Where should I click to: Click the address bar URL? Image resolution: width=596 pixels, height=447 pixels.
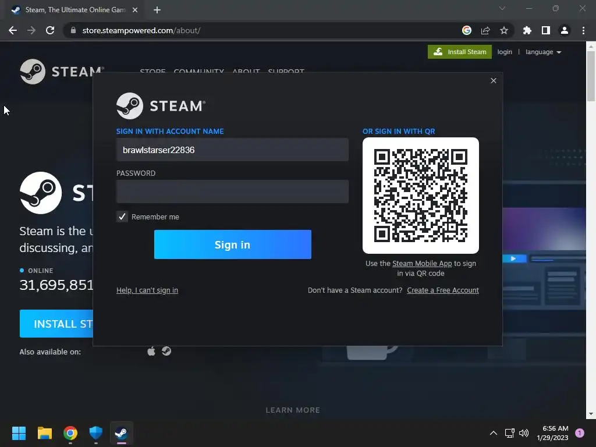[141, 30]
